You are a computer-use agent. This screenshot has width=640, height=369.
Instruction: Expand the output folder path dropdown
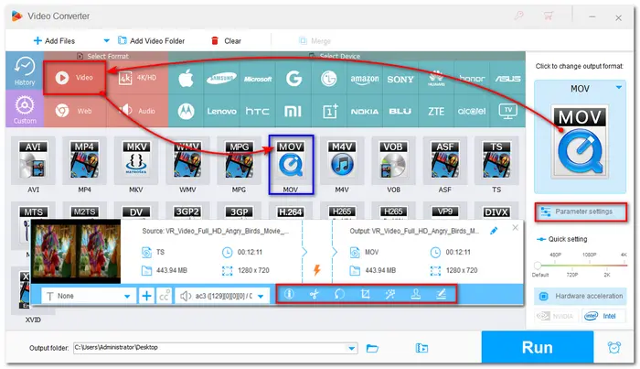[x=351, y=348]
